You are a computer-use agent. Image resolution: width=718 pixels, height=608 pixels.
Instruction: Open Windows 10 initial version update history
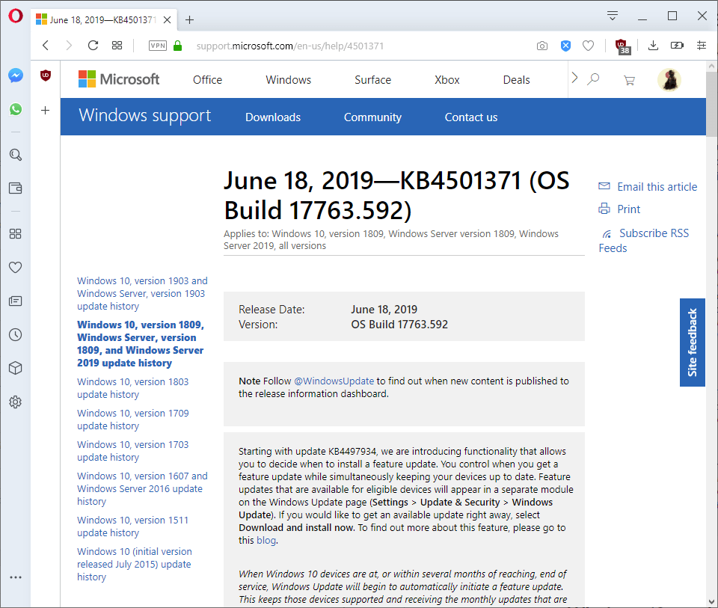tap(134, 564)
